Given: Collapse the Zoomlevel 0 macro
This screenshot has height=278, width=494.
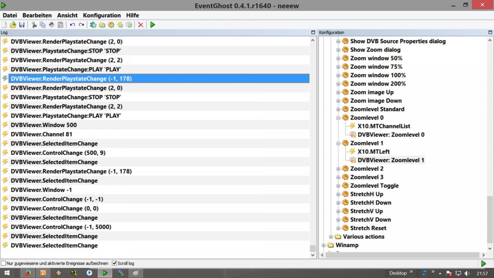Looking at the screenshot, I should (338, 118).
